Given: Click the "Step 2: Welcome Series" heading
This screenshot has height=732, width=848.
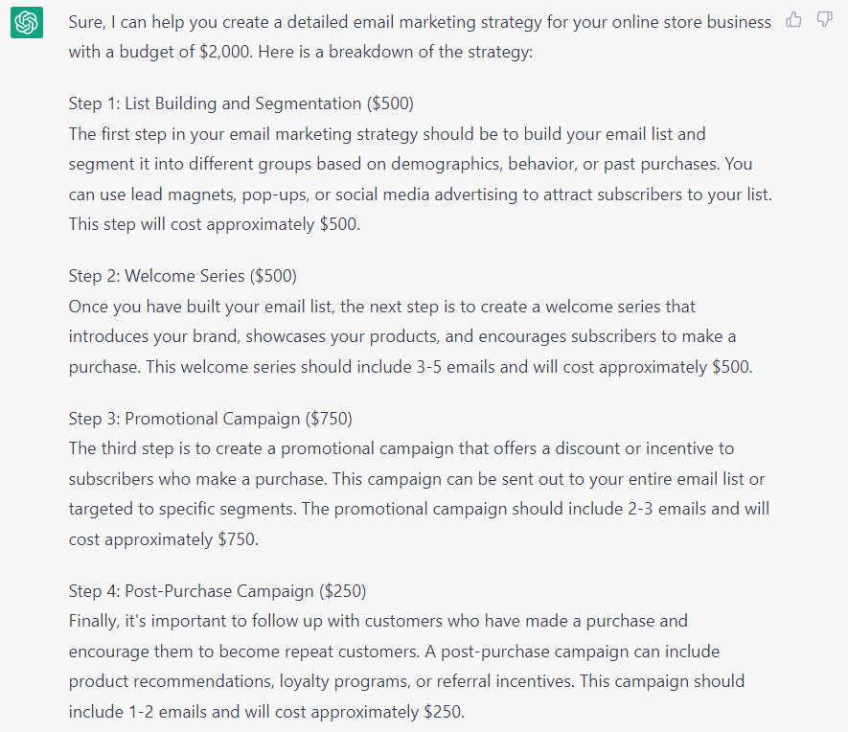Looking at the screenshot, I should 182,276.
